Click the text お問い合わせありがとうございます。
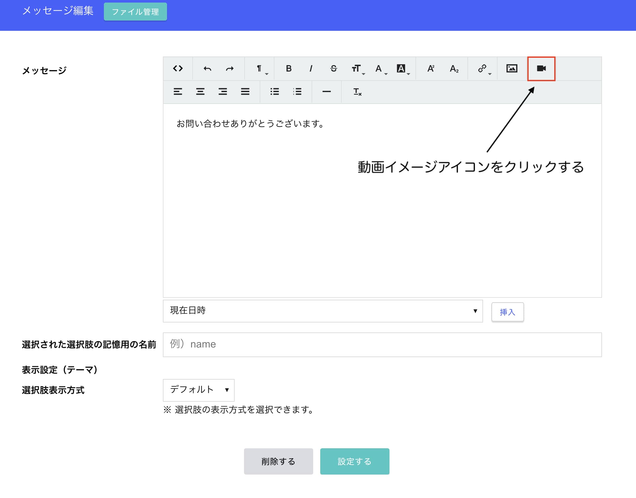Screen dimensions: 636x498 coord(251,124)
